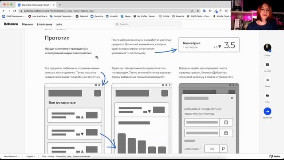Open the Google Translate extension icon
Screen dimensions: 284x160
pyautogui.click(x=204, y=11)
